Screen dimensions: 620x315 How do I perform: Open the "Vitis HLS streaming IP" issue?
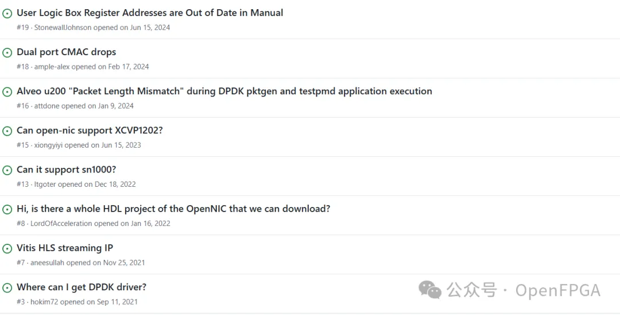65,248
